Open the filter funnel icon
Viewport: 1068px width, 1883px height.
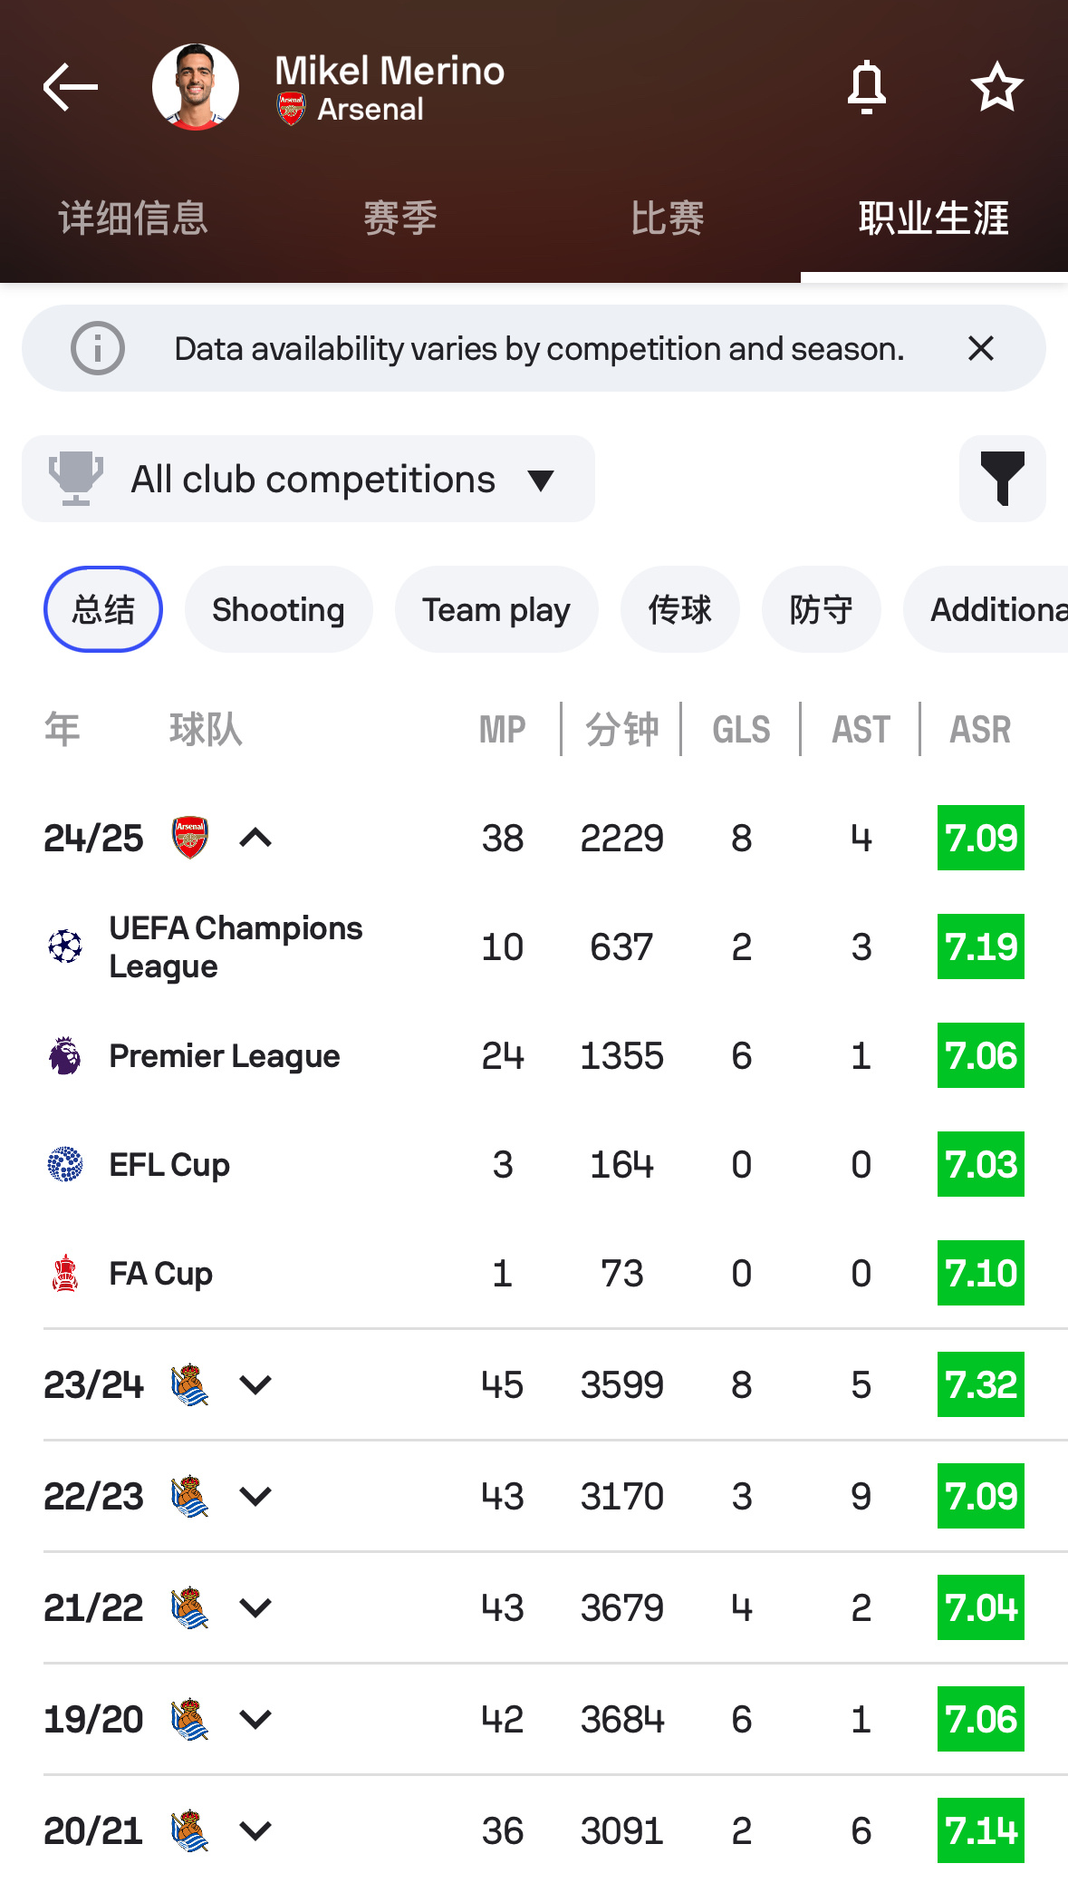(1002, 479)
